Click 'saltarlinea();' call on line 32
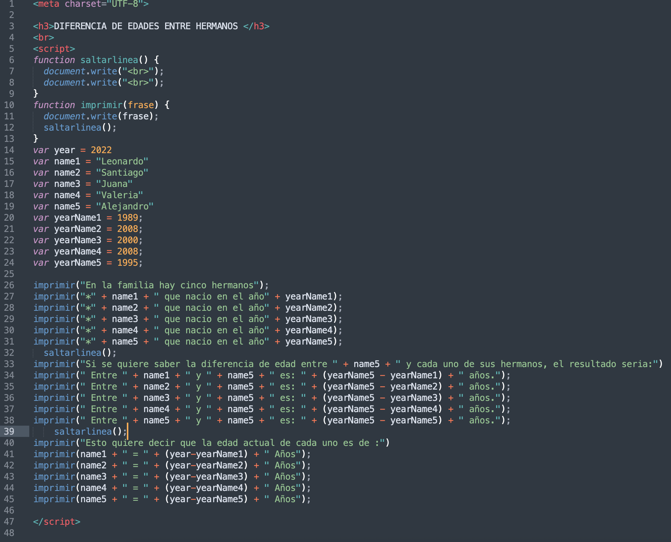Screen dimensions: 671x542 80,353
